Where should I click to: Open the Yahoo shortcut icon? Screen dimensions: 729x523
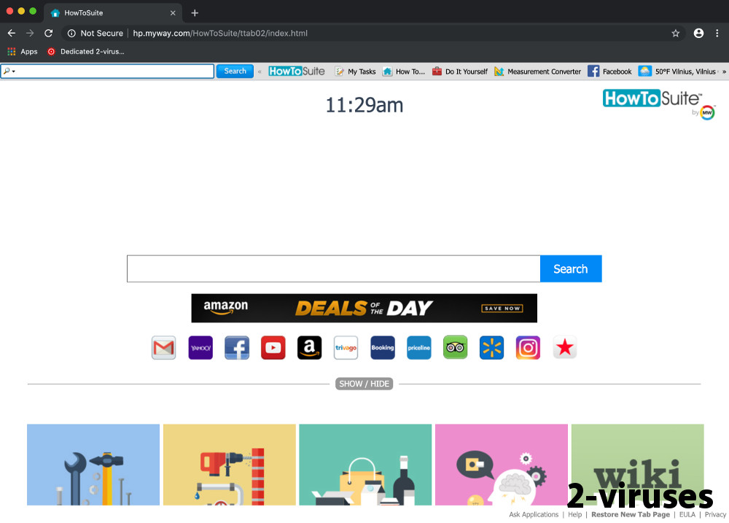click(200, 348)
